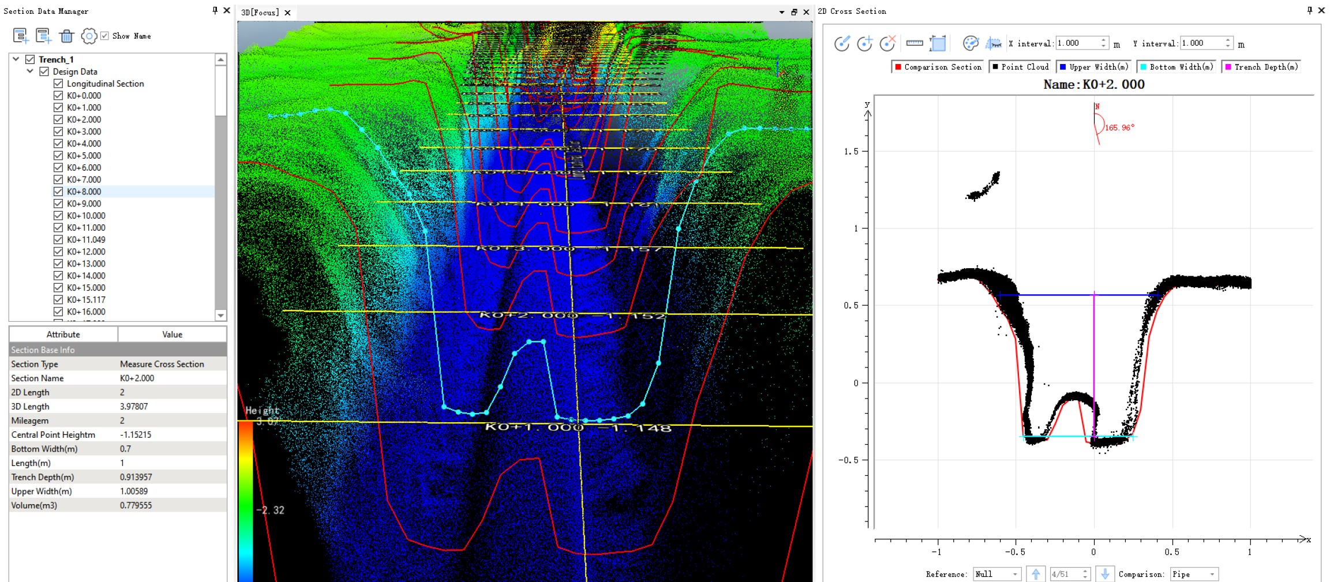Click the color palette icon in the 2D toolbar

pyautogui.click(x=971, y=43)
